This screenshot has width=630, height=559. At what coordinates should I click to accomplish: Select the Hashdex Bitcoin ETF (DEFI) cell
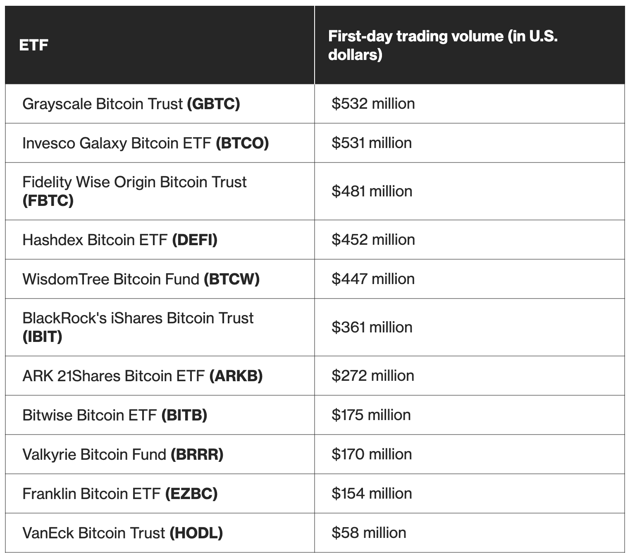(120, 240)
